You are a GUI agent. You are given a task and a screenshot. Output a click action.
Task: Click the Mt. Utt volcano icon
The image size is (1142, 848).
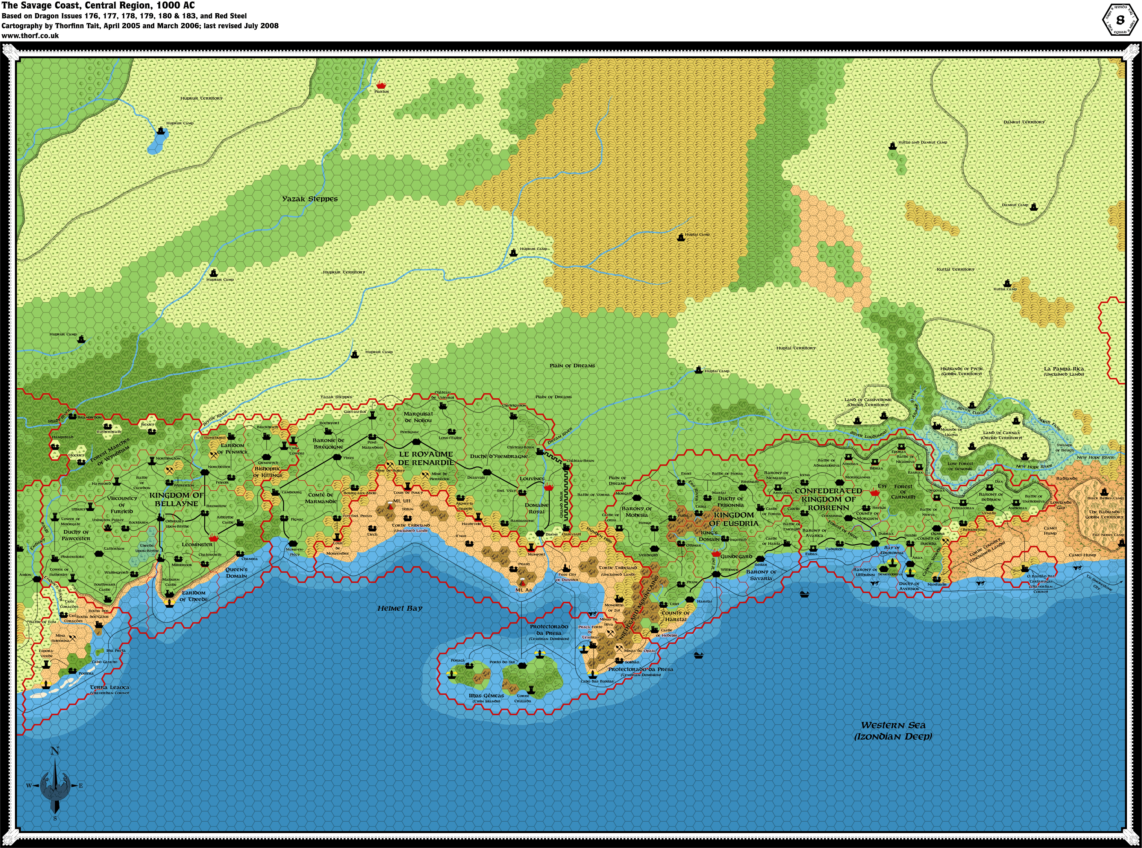(x=390, y=506)
